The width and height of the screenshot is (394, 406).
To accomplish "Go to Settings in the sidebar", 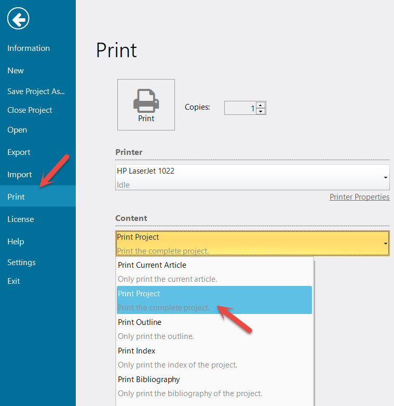I will pyautogui.click(x=21, y=263).
